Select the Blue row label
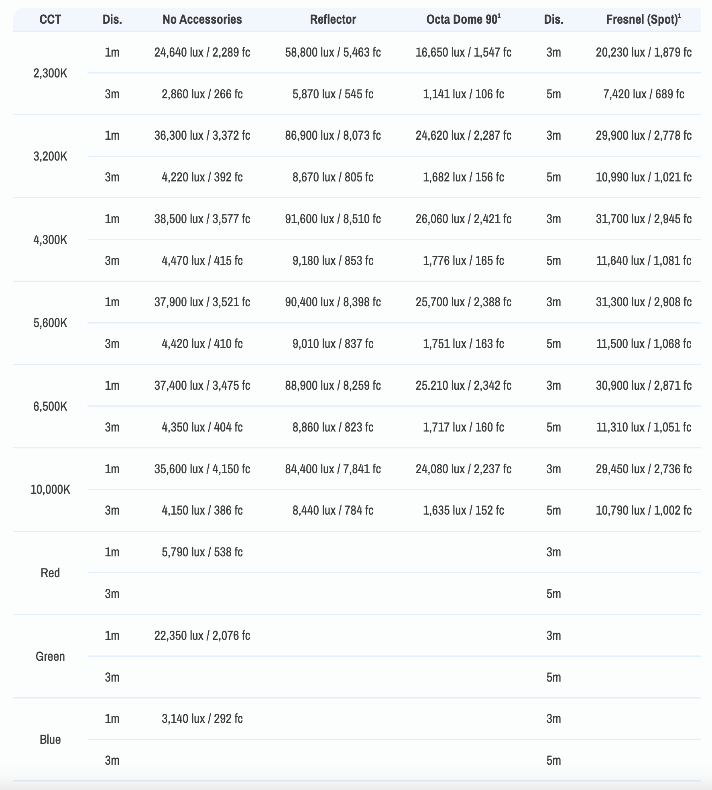The height and width of the screenshot is (790, 712). pyautogui.click(x=50, y=739)
